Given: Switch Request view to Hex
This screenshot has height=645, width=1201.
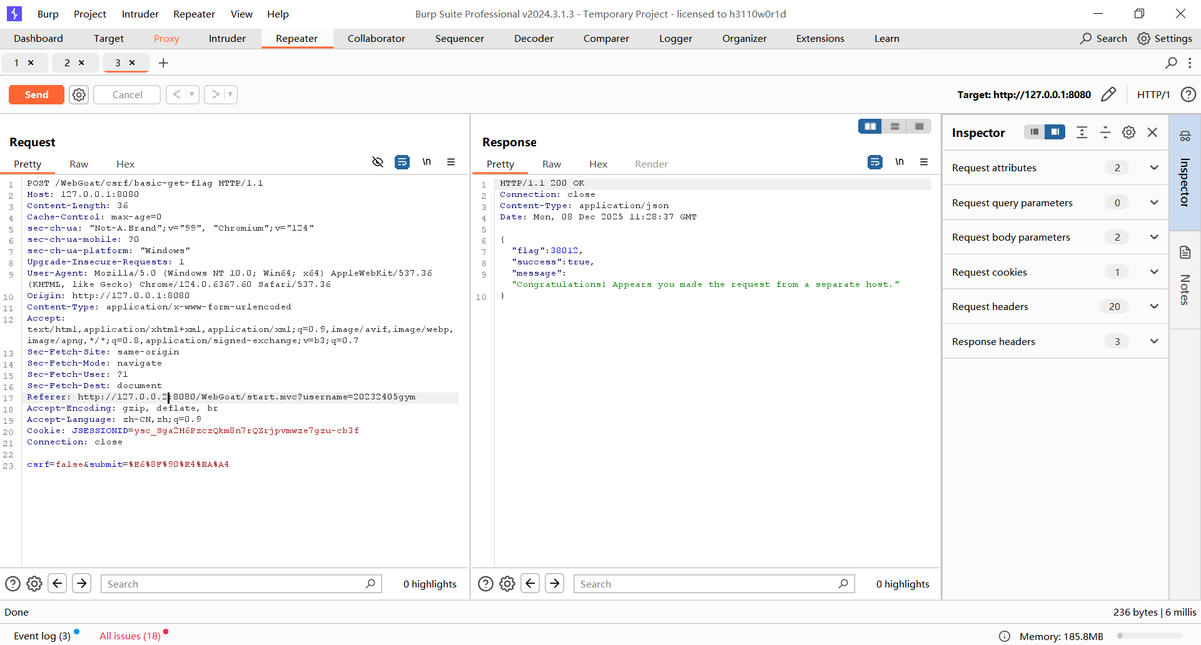Looking at the screenshot, I should coord(125,164).
